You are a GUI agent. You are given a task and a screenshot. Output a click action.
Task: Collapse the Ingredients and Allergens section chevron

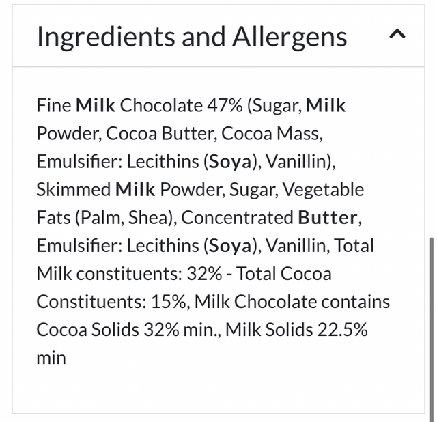(397, 34)
